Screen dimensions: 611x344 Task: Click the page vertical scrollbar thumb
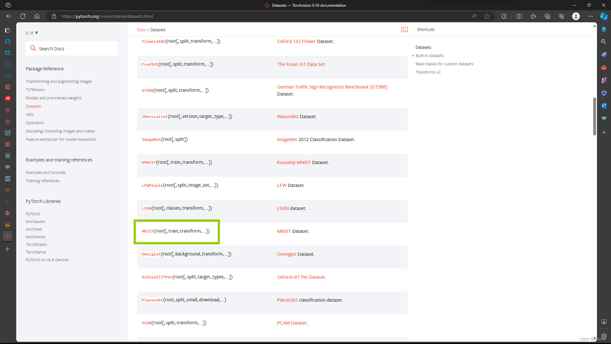pos(594,116)
